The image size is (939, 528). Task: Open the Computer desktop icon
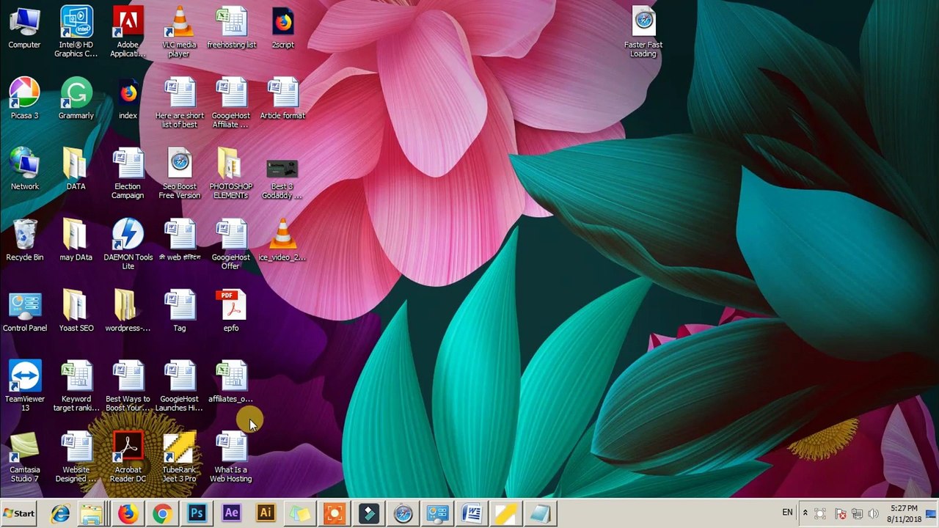24,29
